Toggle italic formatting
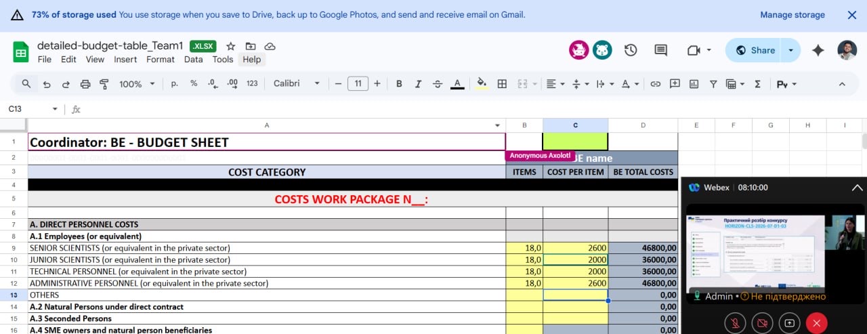The image size is (867, 334). tap(418, 84)
